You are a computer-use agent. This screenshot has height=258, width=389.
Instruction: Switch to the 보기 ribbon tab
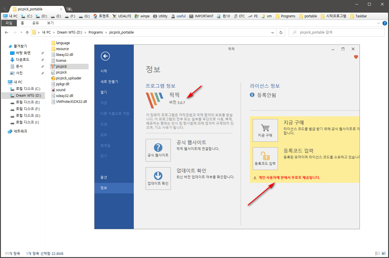[x=50, y=23]
